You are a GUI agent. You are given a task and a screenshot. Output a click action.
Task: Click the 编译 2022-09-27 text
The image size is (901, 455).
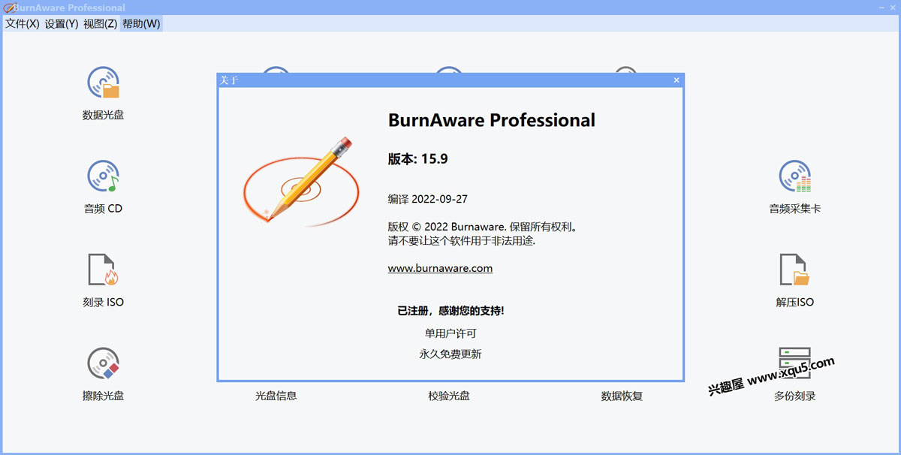click(427, 199)
